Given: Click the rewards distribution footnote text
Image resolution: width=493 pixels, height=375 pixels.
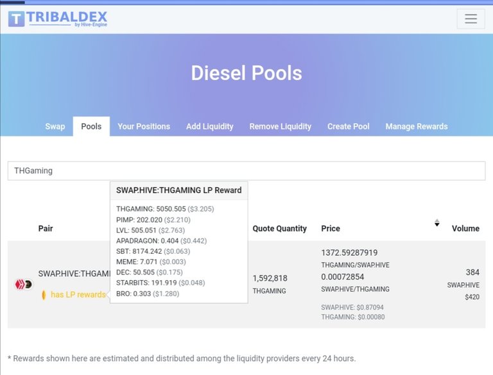Looking at the screenshot, I should pyautogui.click(x=182, y=358).
